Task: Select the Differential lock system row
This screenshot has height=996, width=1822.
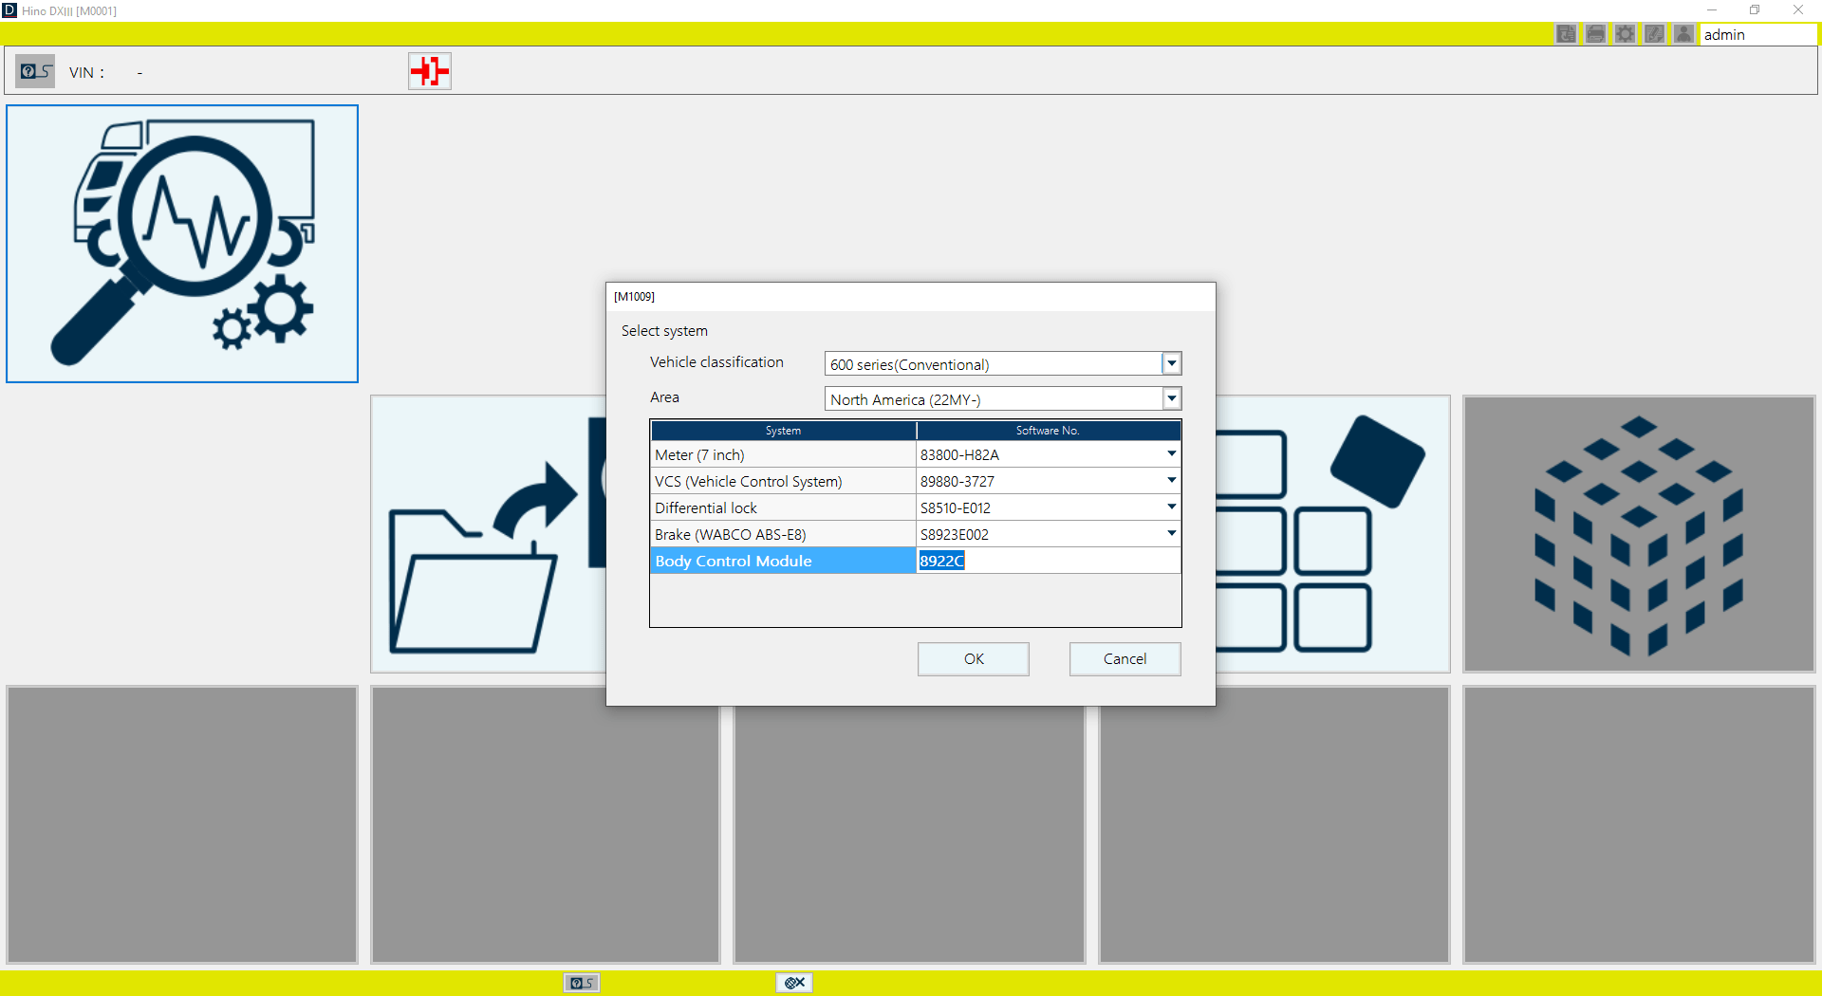Action: tap(782, 508)
